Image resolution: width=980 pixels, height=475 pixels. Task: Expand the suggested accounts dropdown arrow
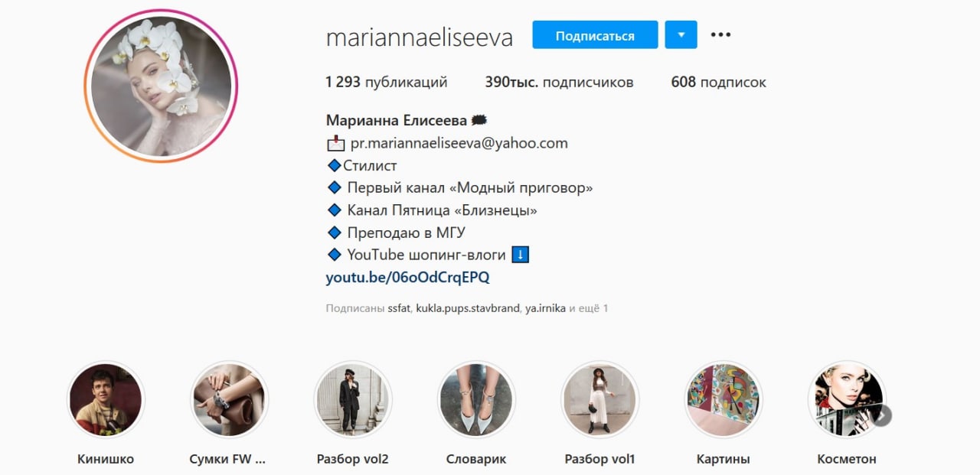[x=681, y=35]
